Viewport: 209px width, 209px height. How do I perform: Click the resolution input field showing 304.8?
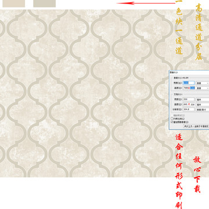coord(189,110)
